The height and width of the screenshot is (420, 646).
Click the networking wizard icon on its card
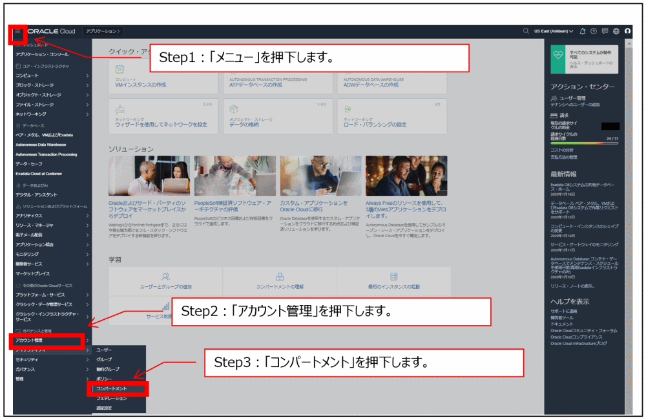pos(120,109)
